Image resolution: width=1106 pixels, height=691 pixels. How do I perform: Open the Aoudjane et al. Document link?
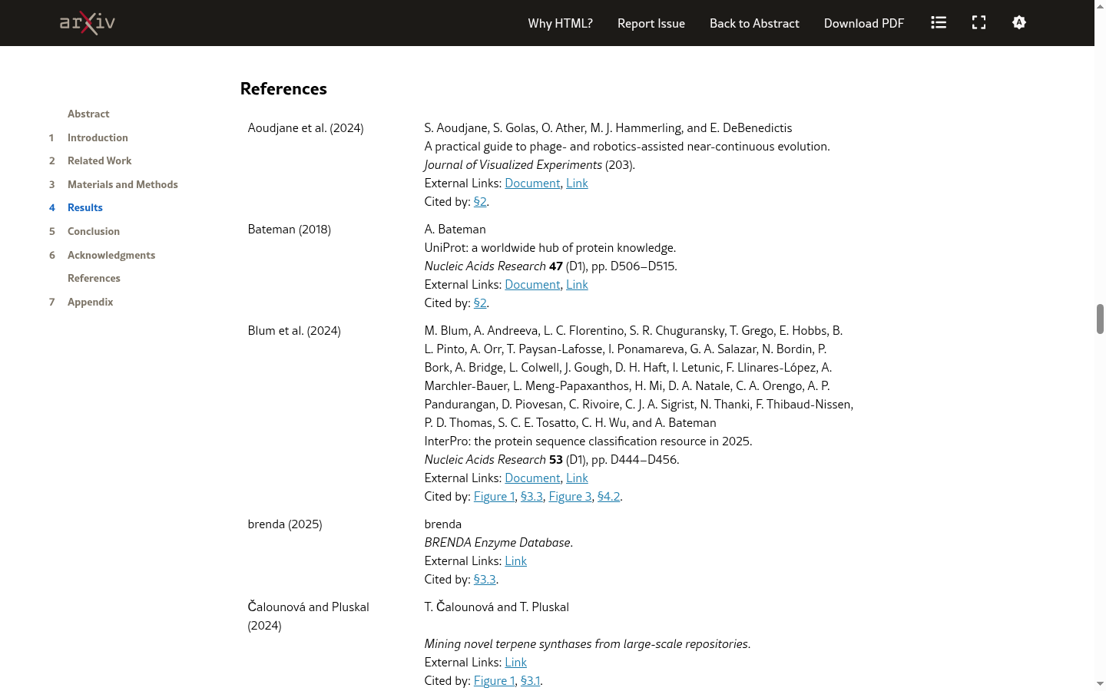(532, 183)
